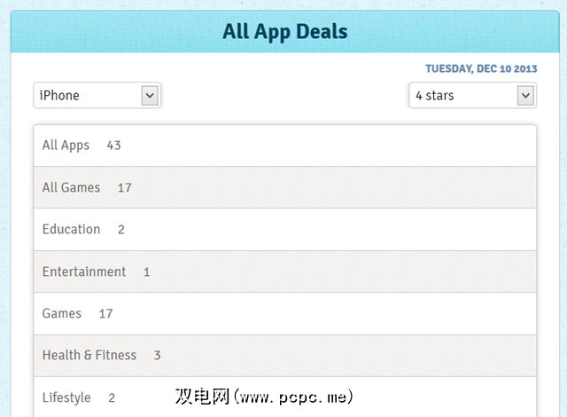
Task: Click the arrow button on the iPhone selector
Action: click(x=150, y=96)
